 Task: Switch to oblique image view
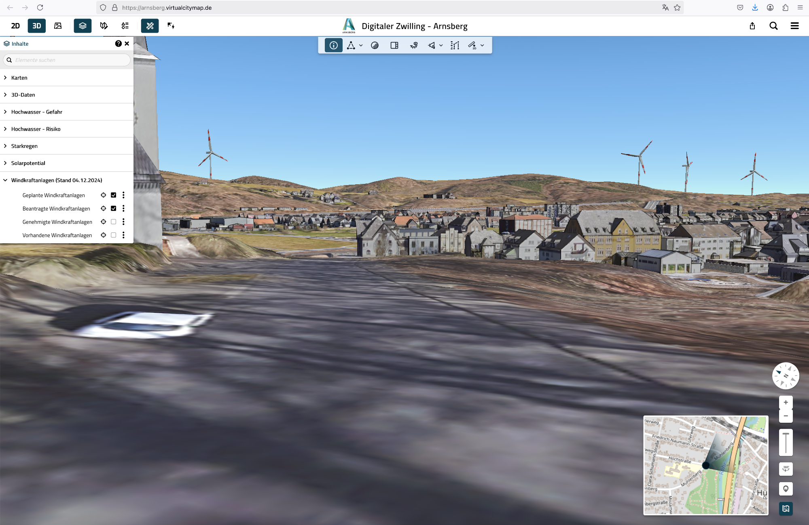(x=58, y=26)
